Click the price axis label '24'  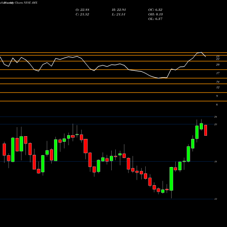216,117
